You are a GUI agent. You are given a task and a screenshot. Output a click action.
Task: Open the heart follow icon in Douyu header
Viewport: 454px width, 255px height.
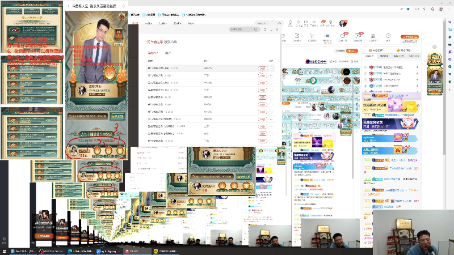click(299, 23)
